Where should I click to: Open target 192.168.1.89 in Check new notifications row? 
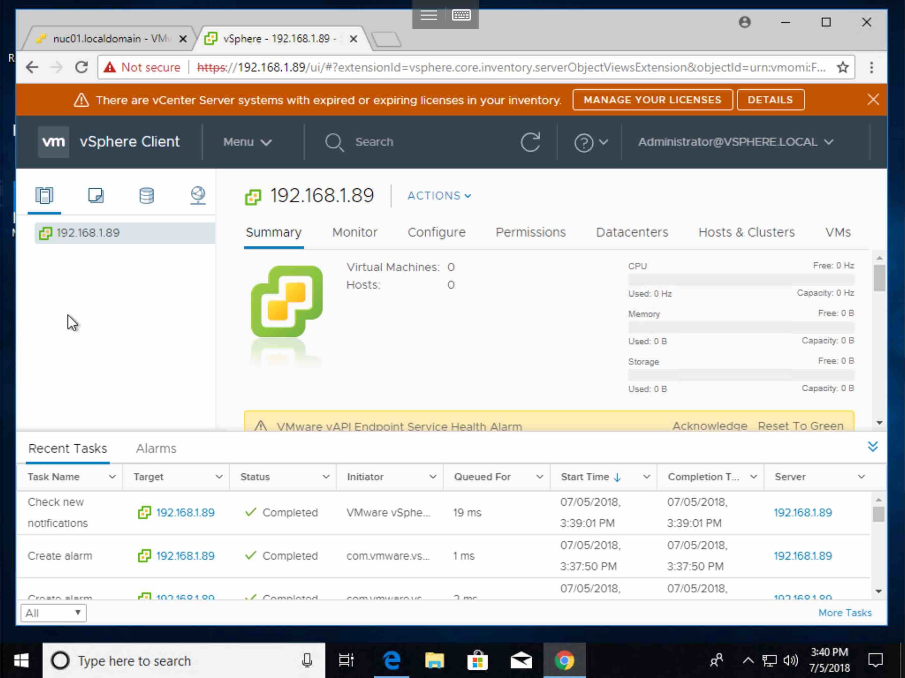pyautogui.click(x=185, y=512)
